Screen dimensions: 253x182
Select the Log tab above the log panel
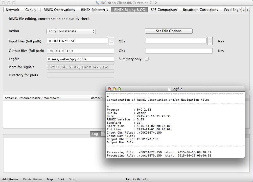pos(95,134)
